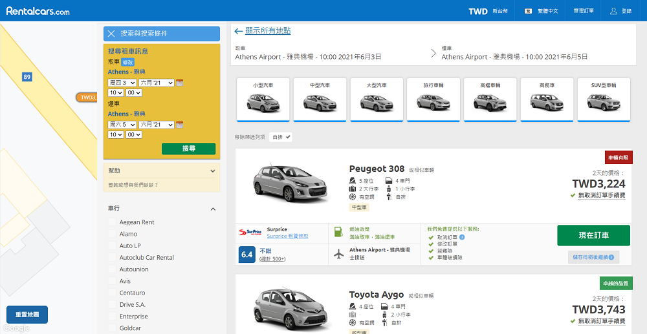Viewport: 647px width, 334px height.
Task: Open the pick-up minute dropdown
Action: pyautogui.click(x=134, y=93)
